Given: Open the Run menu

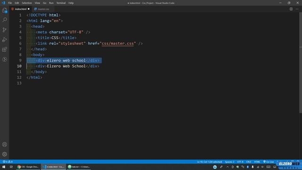Looking at the screenshot, I should click(51, 3).
